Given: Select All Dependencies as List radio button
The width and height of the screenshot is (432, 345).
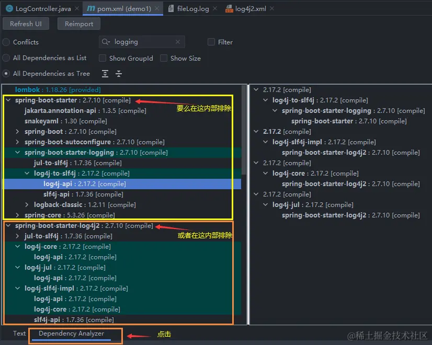Looking at the screenshot, I should 6,58.
